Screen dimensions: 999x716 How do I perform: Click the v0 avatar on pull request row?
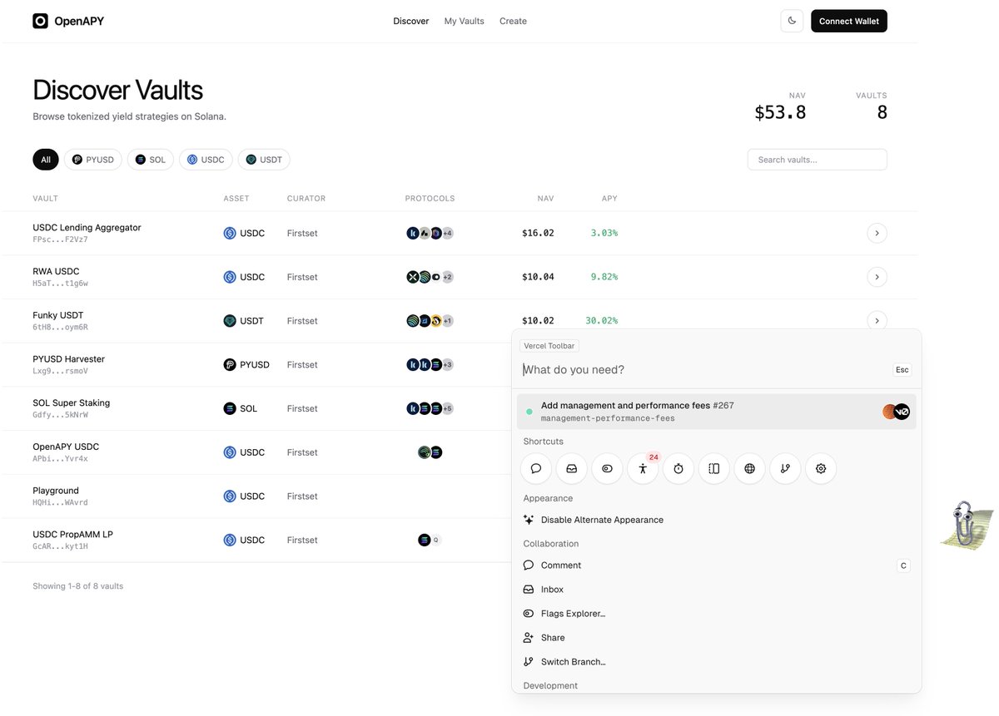tap(902, 412)
